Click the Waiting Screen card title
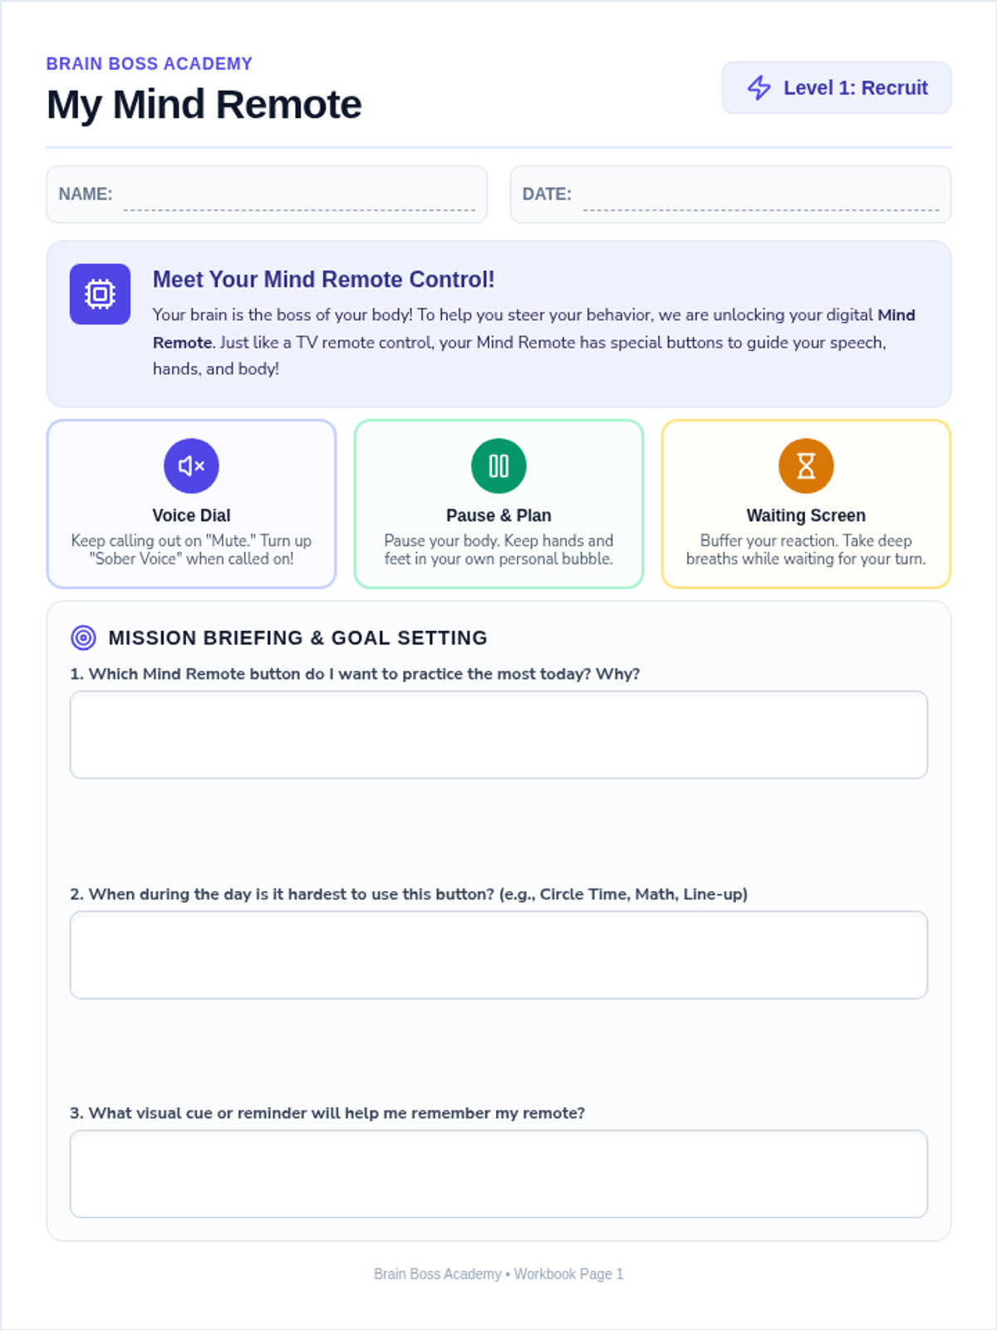Viewport: 997px width, 1330px height. point(806,515)
